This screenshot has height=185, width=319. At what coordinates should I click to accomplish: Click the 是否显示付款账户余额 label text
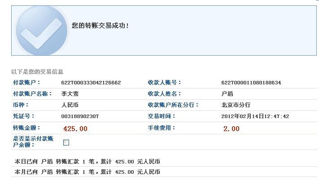pyautogui.click(x=33, y=142)
